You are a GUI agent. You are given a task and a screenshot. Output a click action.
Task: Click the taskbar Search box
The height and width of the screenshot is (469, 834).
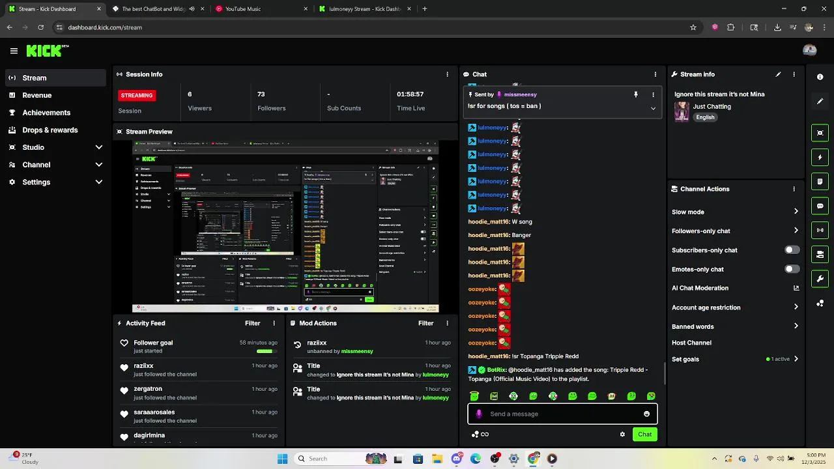click(341, 459)
